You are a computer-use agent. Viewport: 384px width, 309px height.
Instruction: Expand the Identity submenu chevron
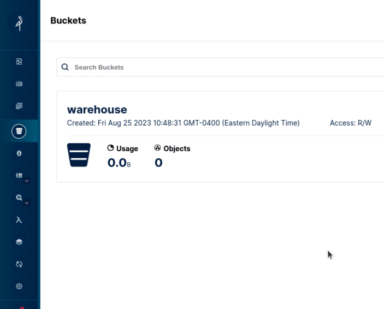pos(26,181)
